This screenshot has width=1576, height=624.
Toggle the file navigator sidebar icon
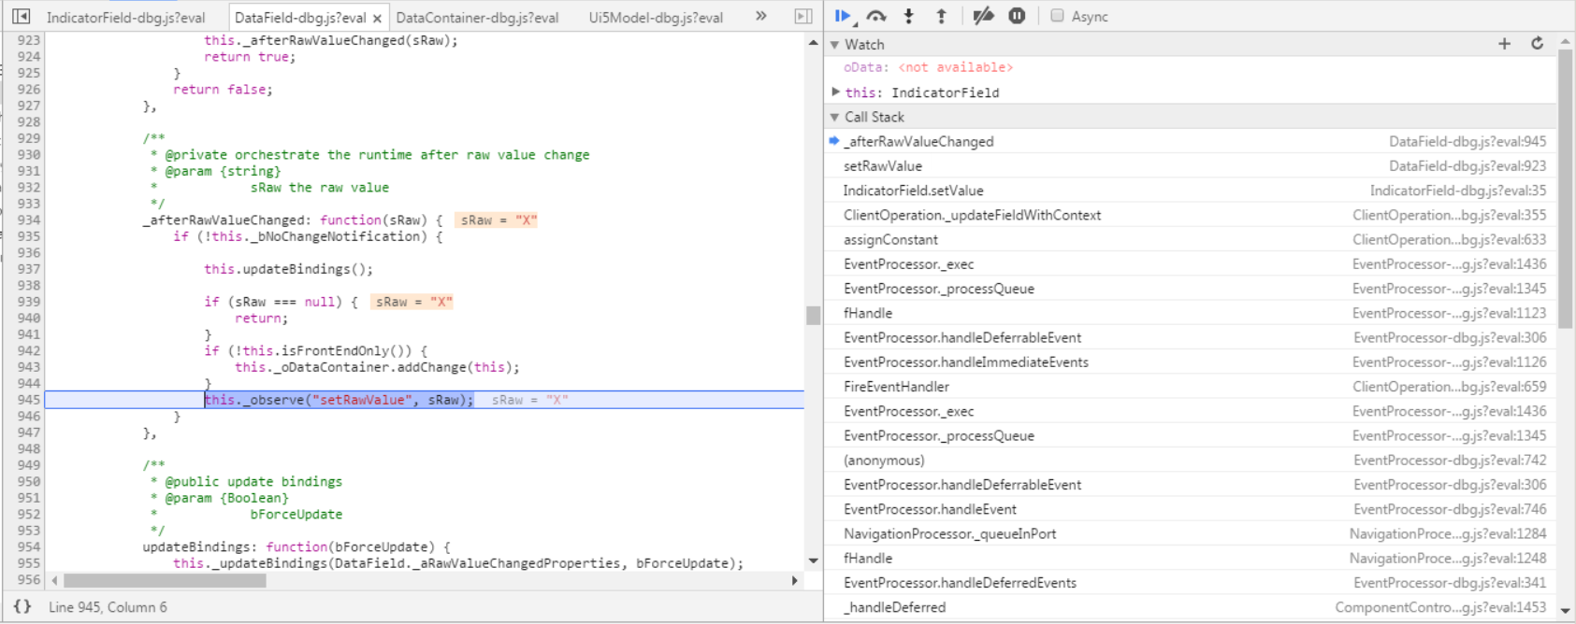21,16
